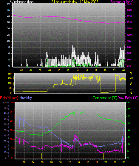Image resolution: width=139 pixels, height=166 pixels.
Task: Click the 12 hour label under the windspeed graph
Action: (x=68, y=70)
